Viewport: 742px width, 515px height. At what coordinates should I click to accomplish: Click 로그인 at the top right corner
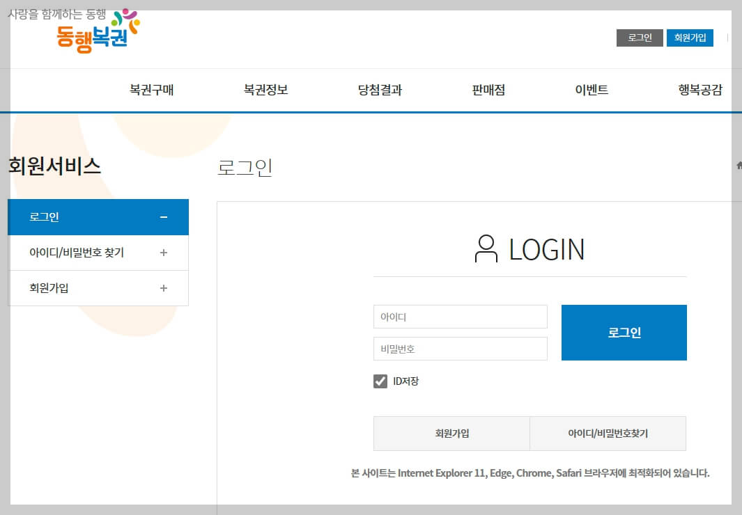click(x=639, y=38)
